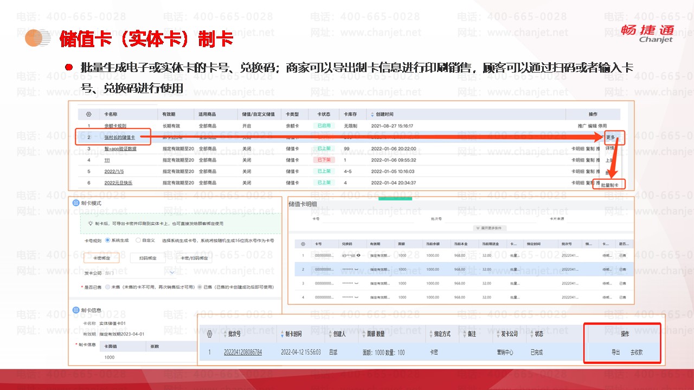The height and width of the screenshot is (390, 694).
Task: Click the 已完成 status cell
Action: pyautogui.click(x=537, y=352)
